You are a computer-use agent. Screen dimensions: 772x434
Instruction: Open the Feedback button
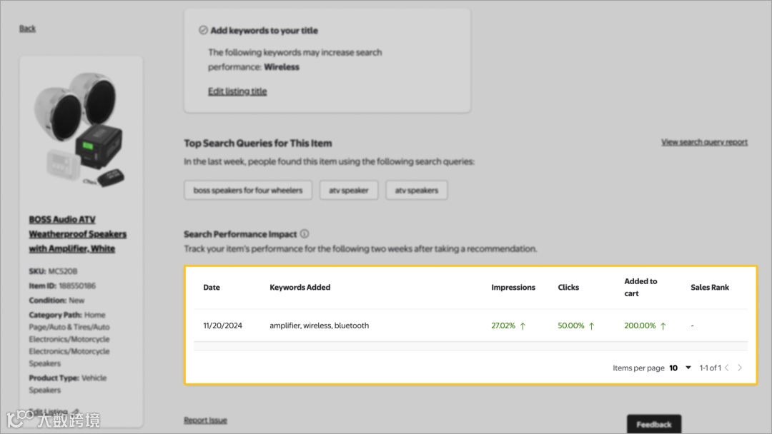coord(653,424)
